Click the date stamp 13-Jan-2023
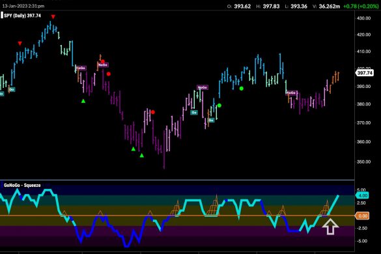 (14, 6)
